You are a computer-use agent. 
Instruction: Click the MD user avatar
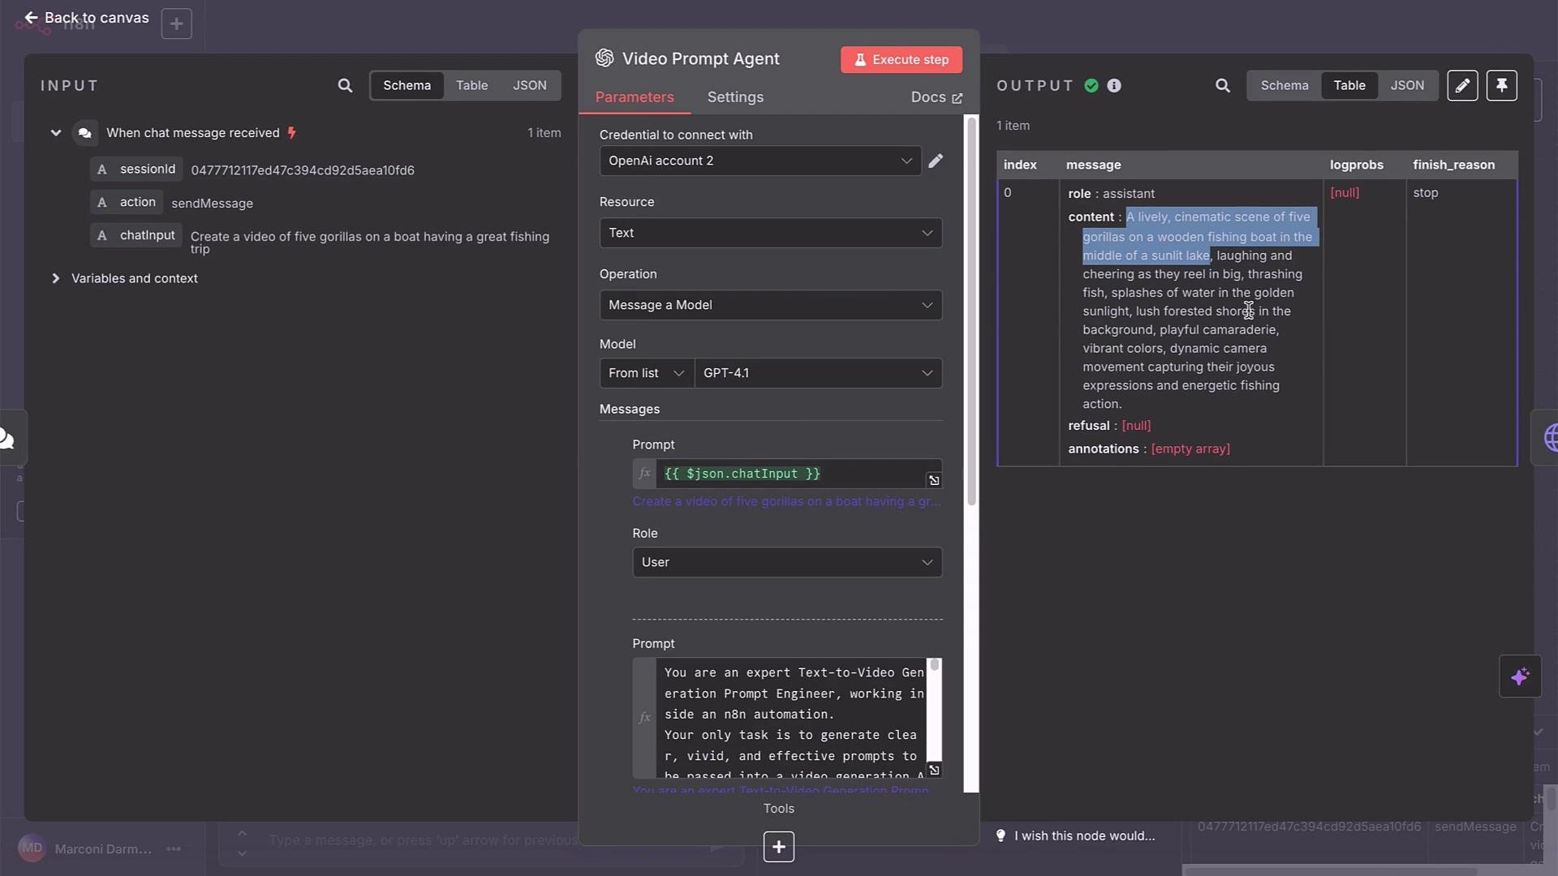pyautogui.click(x=32, y=848)
